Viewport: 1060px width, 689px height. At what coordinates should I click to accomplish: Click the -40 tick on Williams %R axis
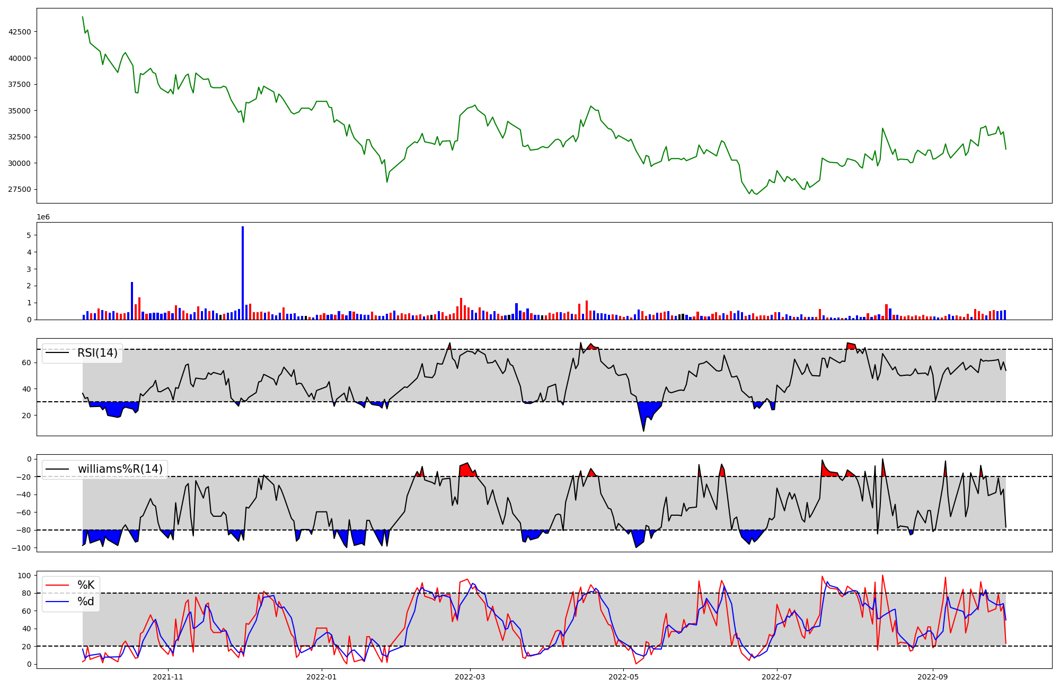[x=23, y=495]
